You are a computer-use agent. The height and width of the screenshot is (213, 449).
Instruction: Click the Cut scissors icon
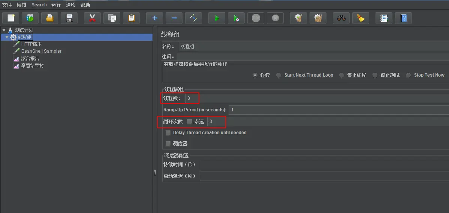pos(92,18)
